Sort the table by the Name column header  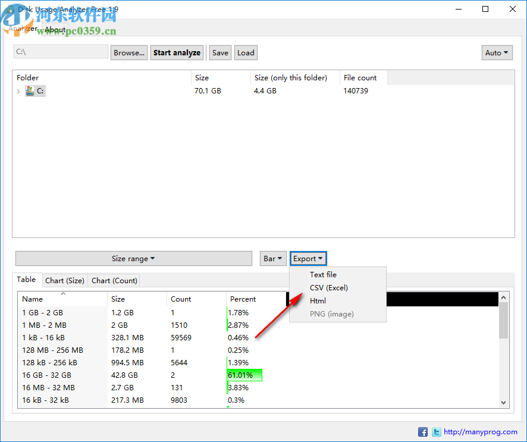point(33,299)
